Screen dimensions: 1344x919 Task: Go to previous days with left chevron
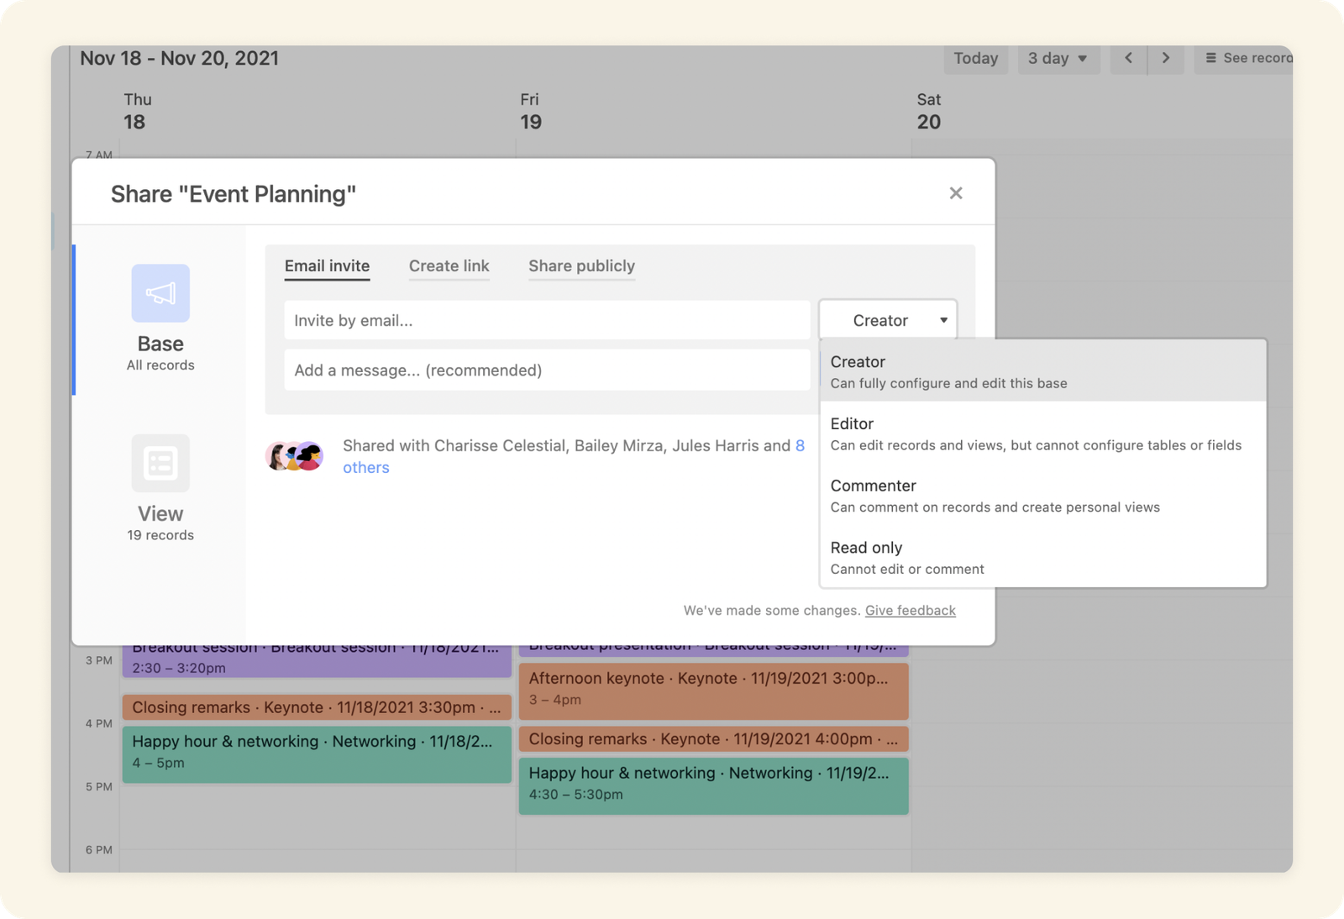coord(1128,58)
